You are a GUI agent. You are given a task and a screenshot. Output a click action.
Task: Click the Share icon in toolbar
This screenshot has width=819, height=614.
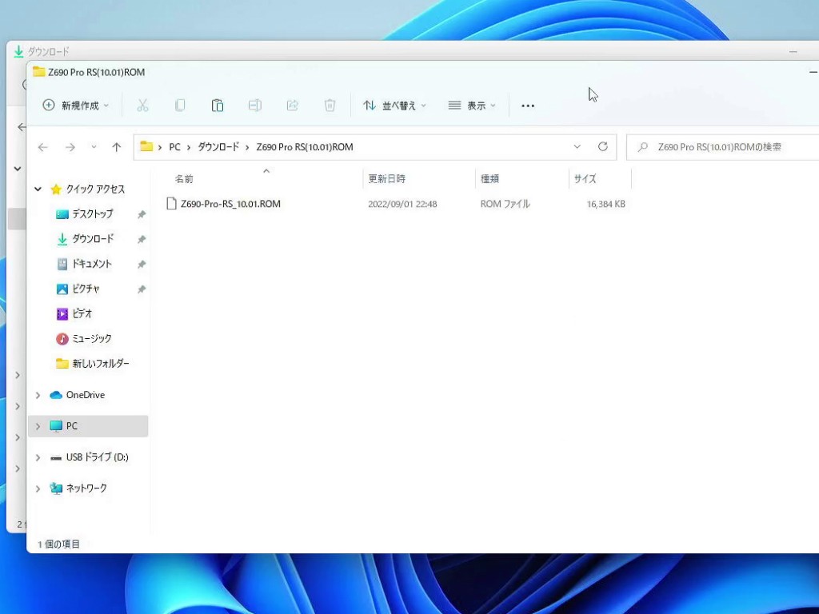tap(292, 106)
